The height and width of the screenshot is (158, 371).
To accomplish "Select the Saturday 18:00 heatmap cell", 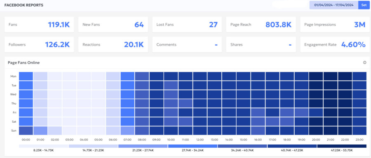I will pyautogui.click(x=287, y=121).
